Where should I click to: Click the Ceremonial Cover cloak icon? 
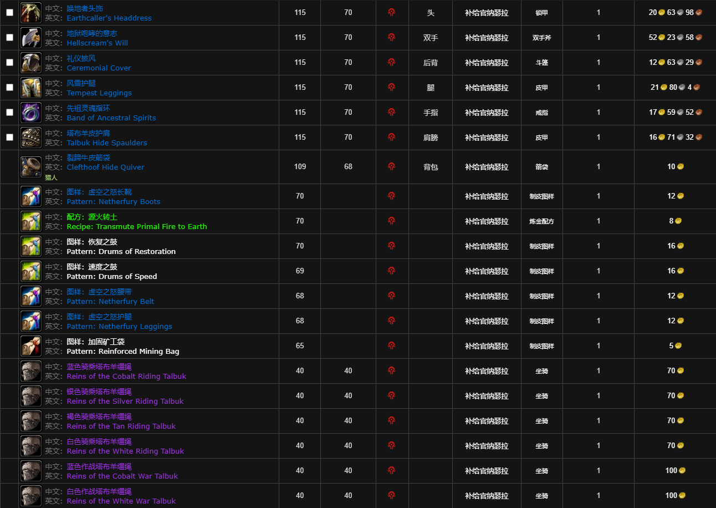[31, 63]
